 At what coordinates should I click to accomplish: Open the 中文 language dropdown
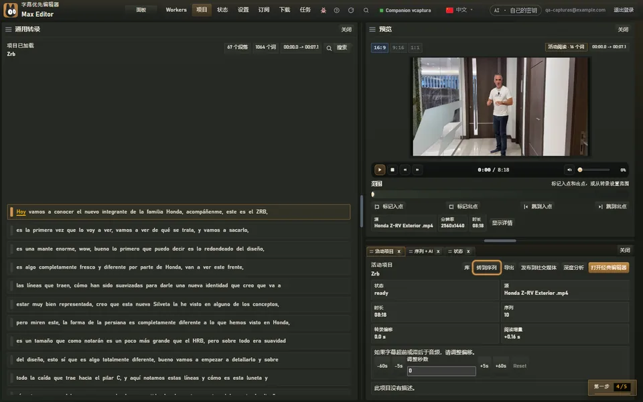[x=459, y=10]
